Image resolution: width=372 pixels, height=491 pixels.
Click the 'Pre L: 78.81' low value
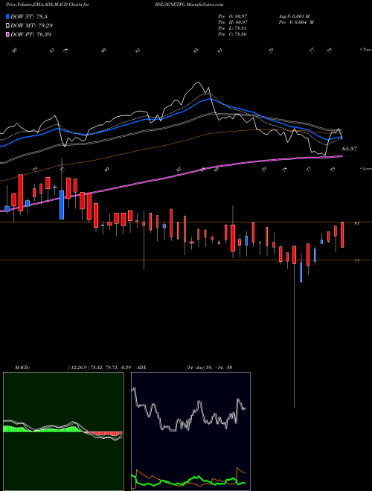(x=233, y=28)
